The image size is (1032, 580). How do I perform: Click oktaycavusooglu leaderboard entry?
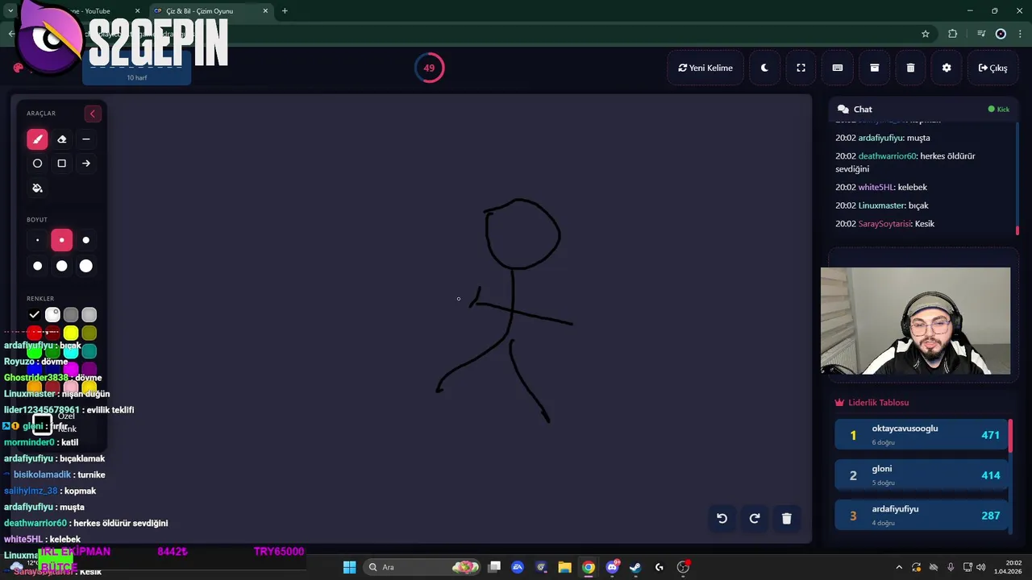(x=922, y=435)
